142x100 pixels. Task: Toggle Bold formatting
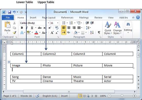[x=22, y=28]
